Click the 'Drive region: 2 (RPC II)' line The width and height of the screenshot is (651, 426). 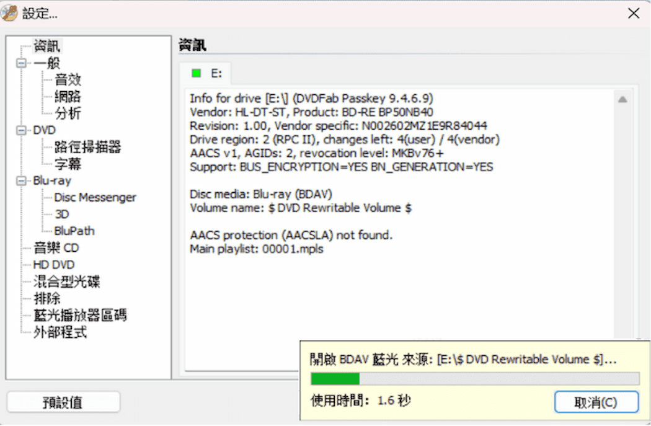click(345, 140)
